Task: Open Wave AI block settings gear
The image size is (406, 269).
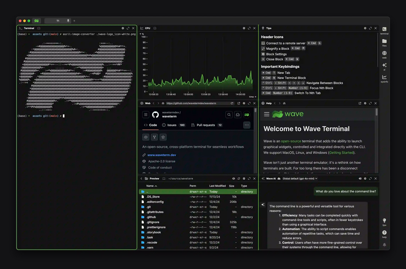Action: tap(365, 179)
